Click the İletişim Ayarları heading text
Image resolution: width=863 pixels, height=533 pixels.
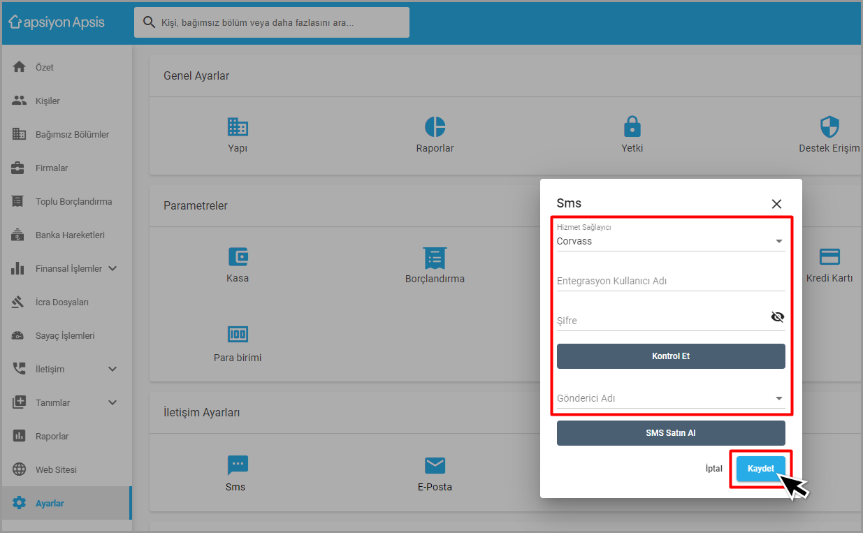click(x=202, y=412)
